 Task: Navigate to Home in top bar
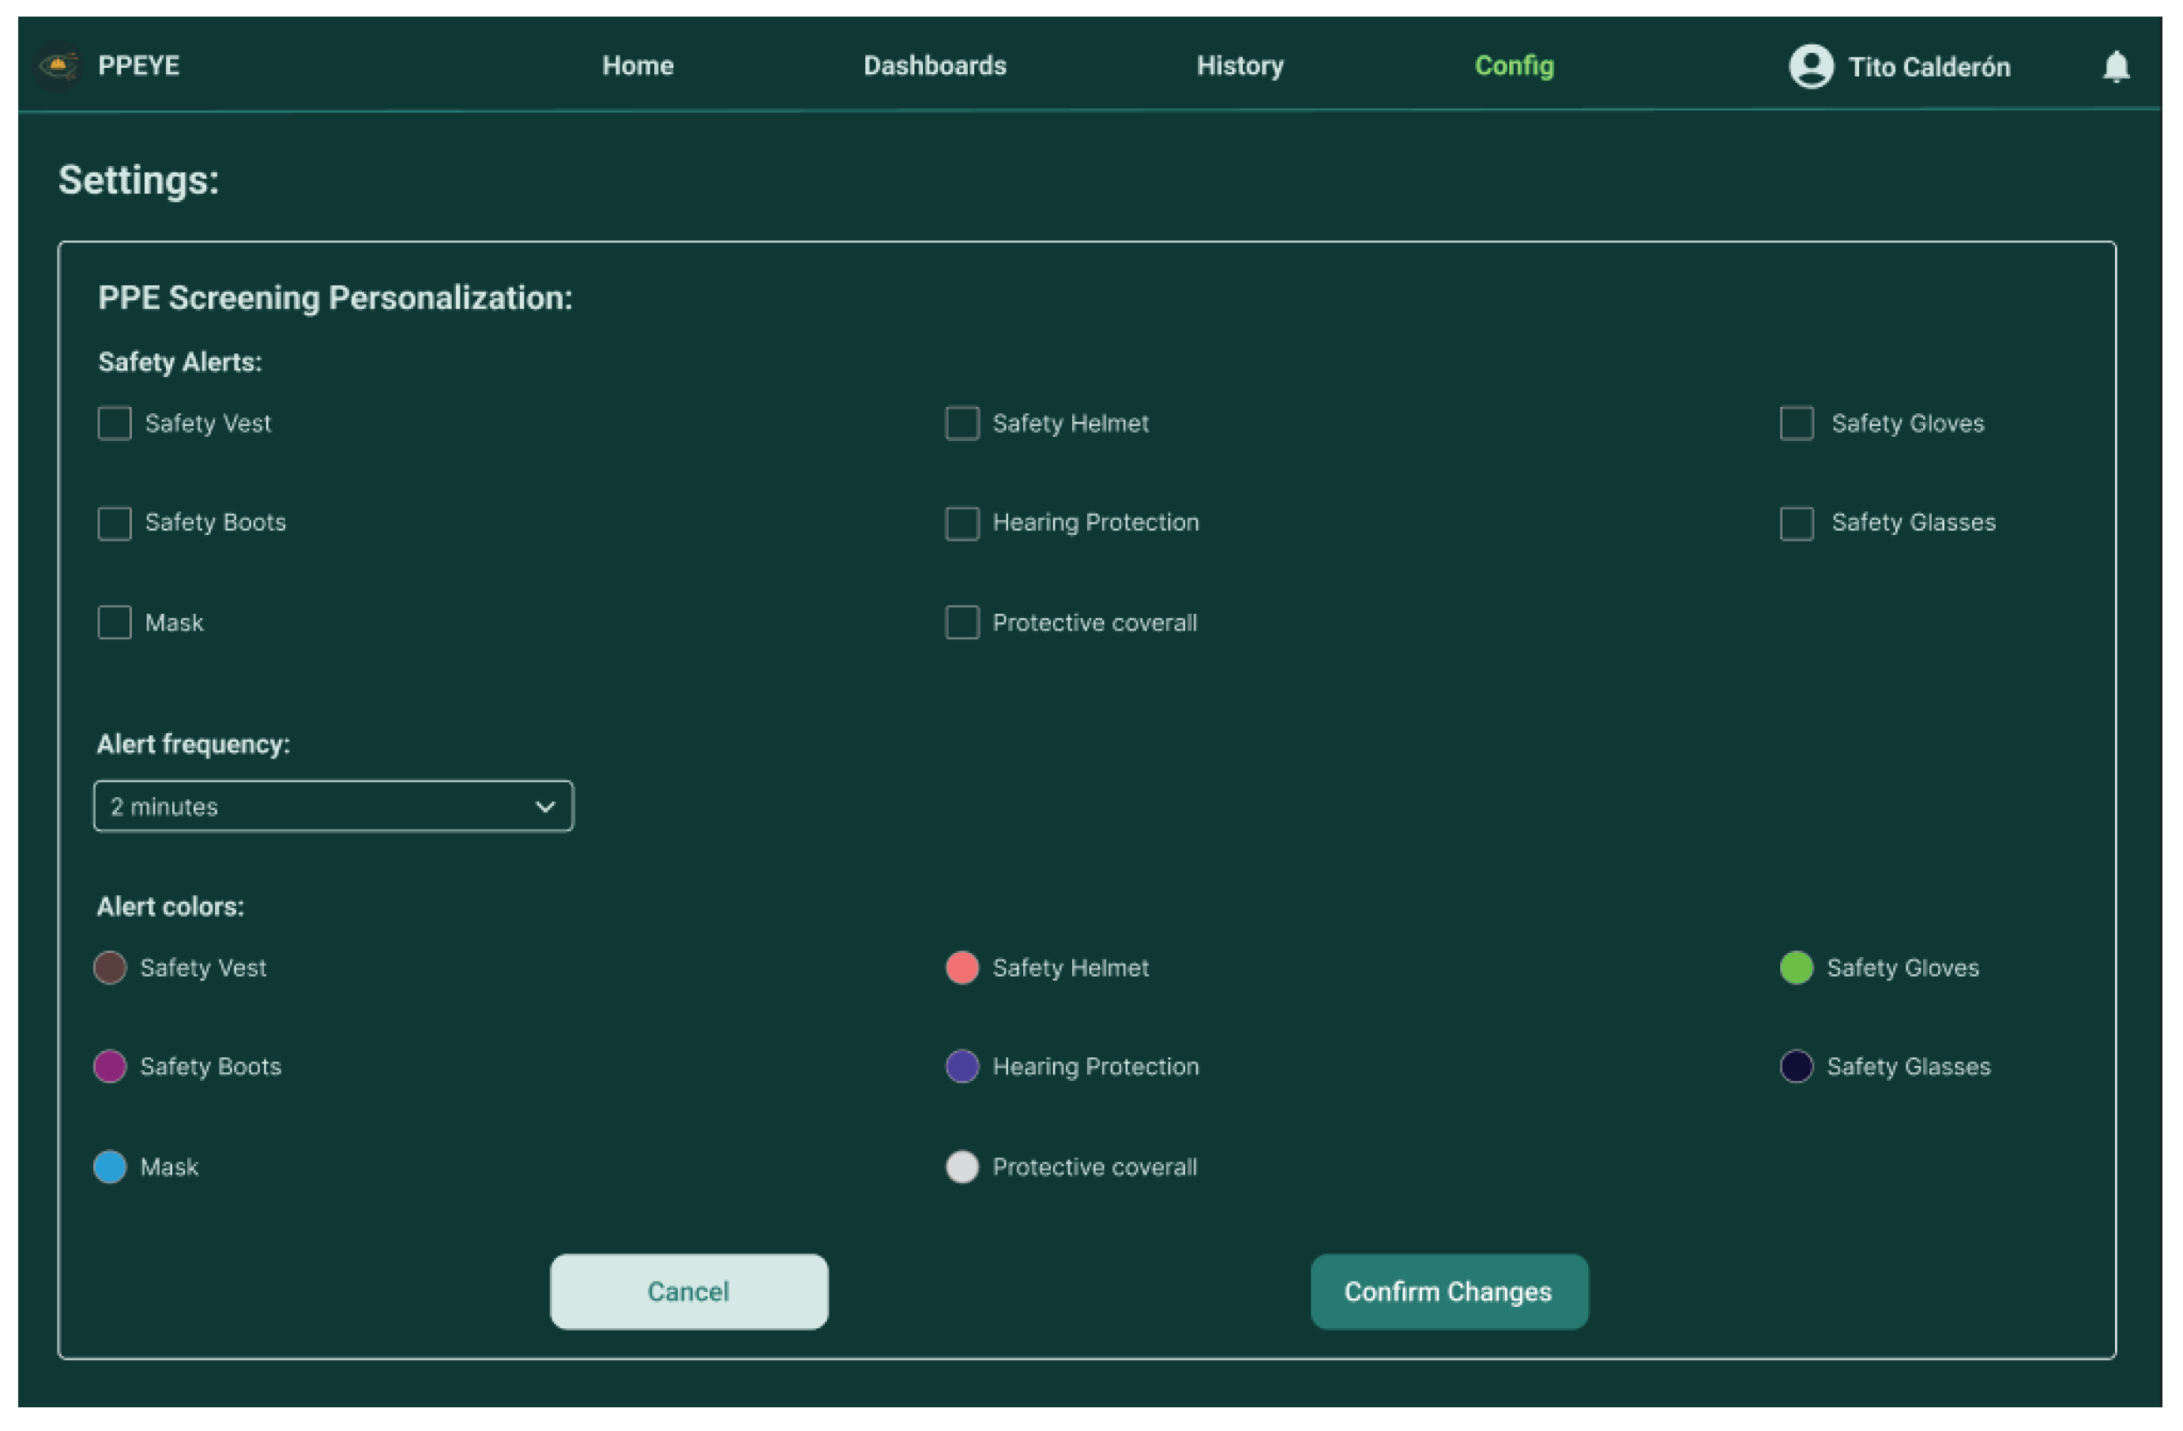638,66
